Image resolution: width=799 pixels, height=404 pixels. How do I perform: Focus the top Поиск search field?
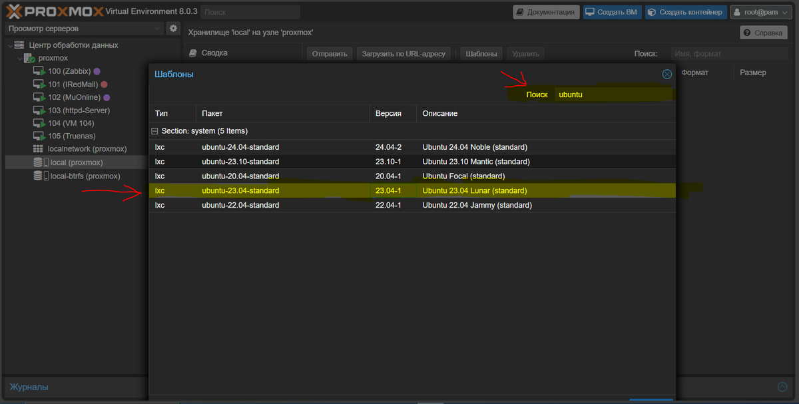point(250,12)
